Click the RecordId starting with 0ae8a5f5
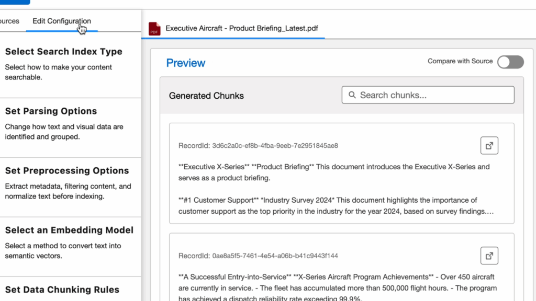Image resolution: width=536 pixels, height=301 pixels. tap(258, 256)
